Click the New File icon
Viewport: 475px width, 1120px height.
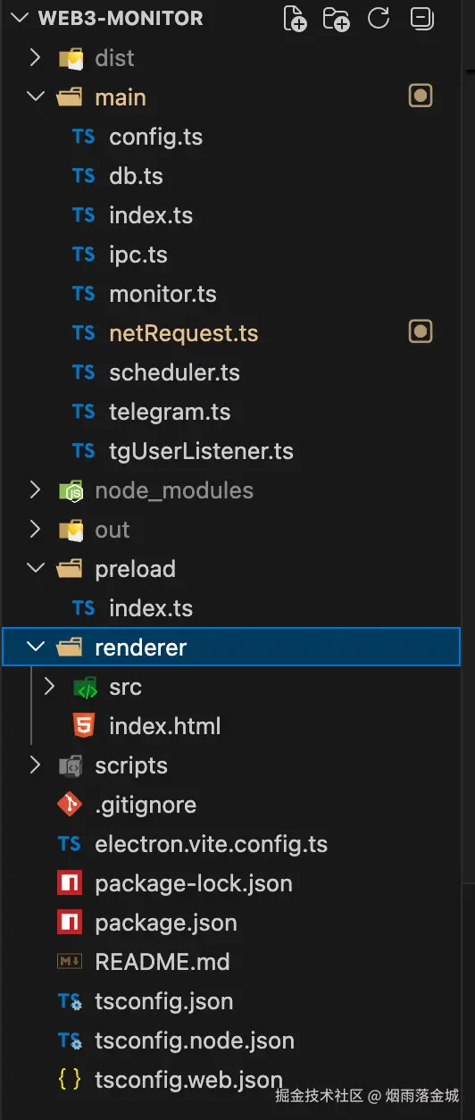[295, 19]
